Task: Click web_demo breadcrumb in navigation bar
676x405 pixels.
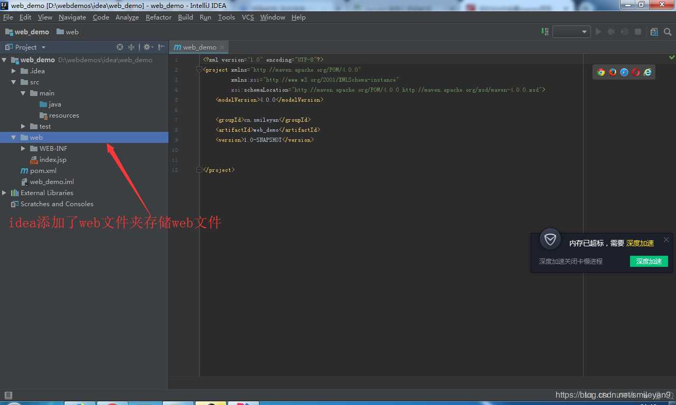Action: coord(27,32)
